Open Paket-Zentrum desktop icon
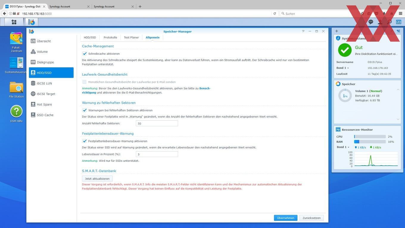Screen dimensions: 405x228 [x=16, y=42]
